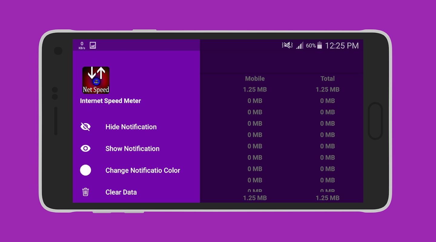Tap the 0 KB/s speed indicator
Image resolution: width=436 pixels, height=242 pixels.
click(82, 45)
